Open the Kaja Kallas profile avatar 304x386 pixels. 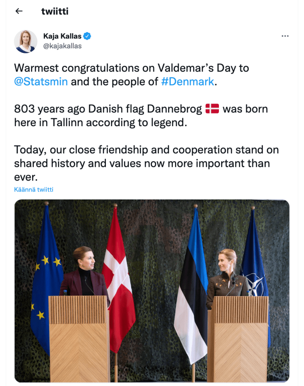pyautogui.click(x=26, y=41)
